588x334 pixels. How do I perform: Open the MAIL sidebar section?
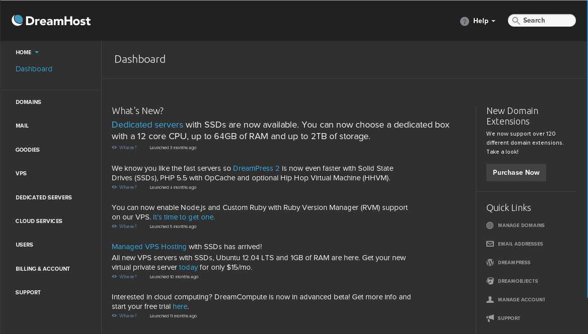coord(22,126)
